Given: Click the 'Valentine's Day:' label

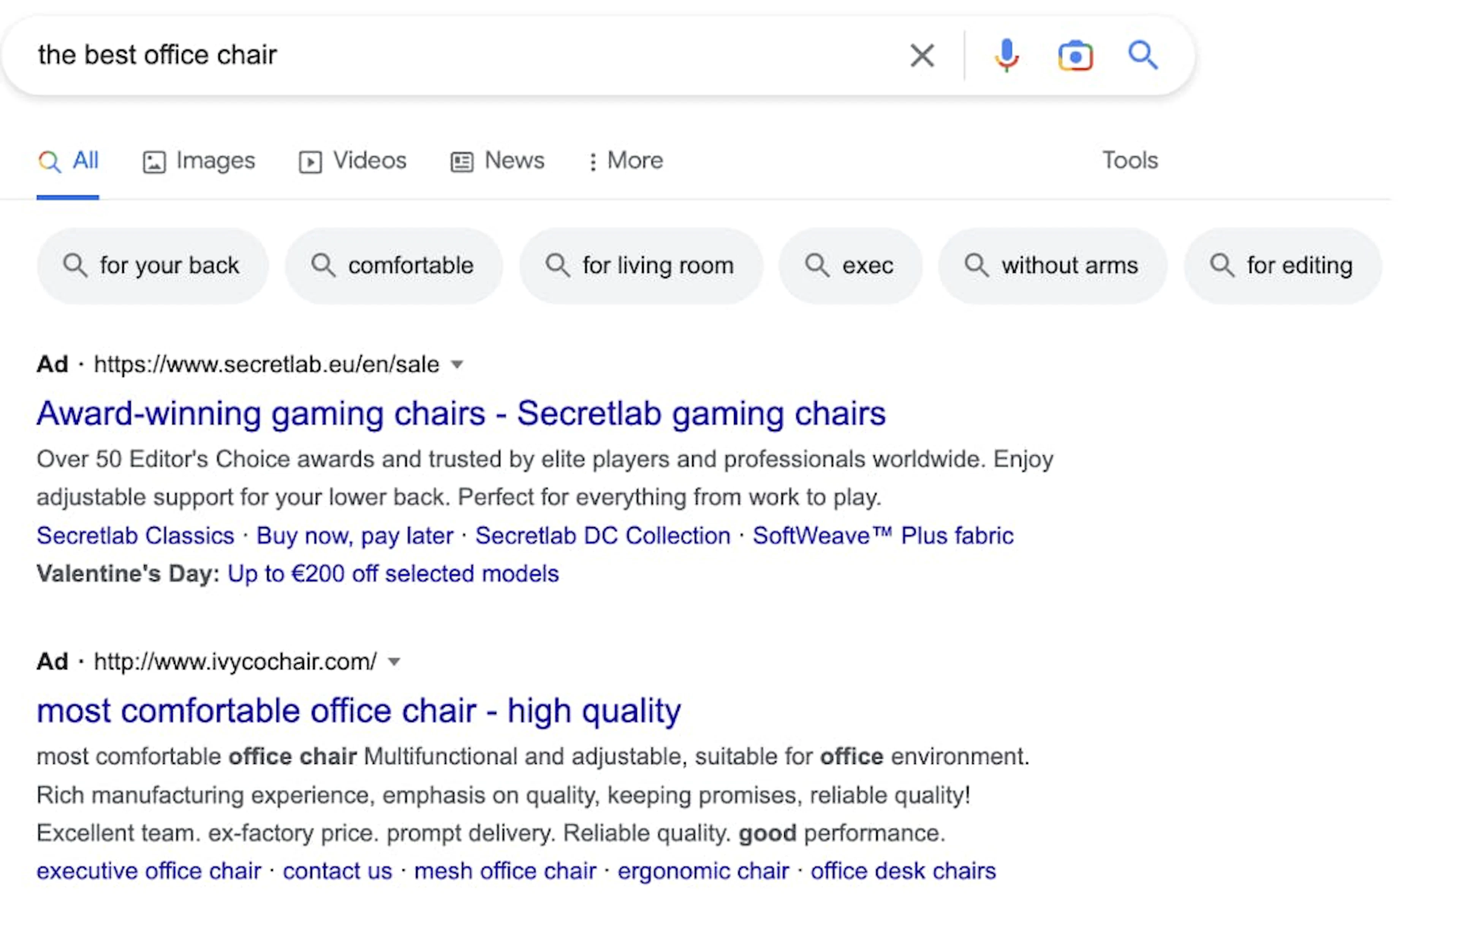Looking at the screenshot, I should click(128, 574).
